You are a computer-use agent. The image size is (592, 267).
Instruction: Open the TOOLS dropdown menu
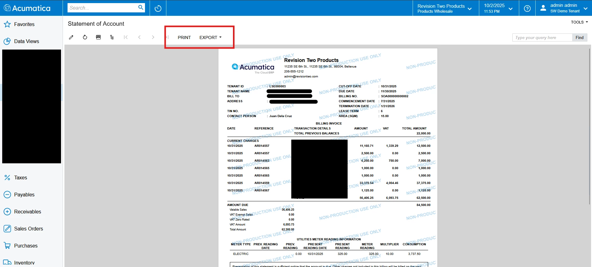tap(579, 22)
